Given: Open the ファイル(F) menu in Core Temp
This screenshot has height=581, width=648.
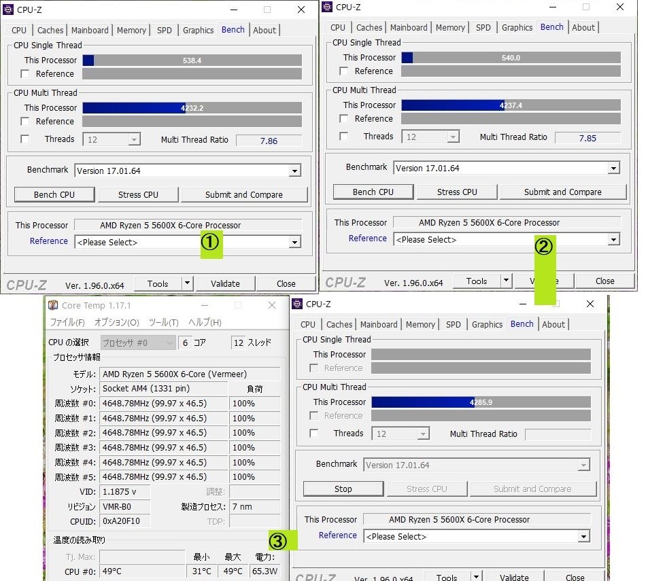Looking at the screenshot, I should [67, 323].
